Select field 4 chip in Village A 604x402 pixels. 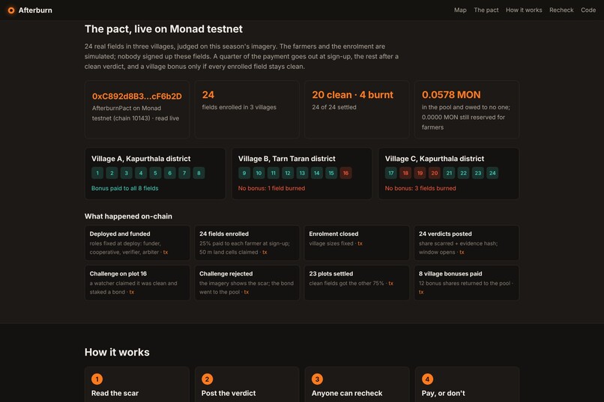point(141,173)
